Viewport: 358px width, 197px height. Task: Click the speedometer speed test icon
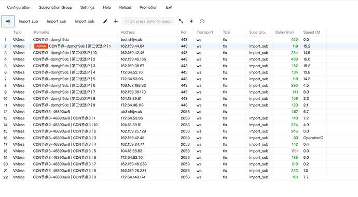coord(202,21)
